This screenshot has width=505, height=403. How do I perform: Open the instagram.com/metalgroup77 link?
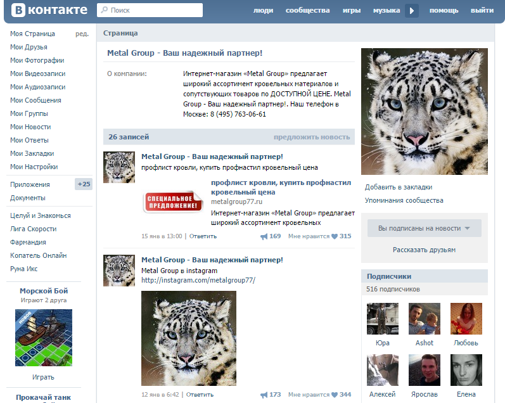[198, 280]
